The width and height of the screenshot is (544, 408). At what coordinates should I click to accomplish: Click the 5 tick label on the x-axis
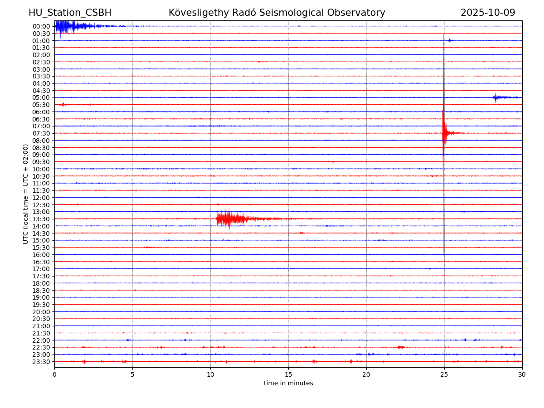click(x=132, y=374)
